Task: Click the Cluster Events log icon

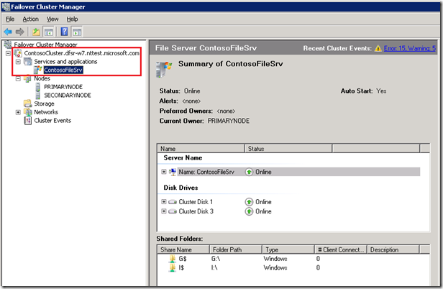Action: [x=27, y=121]
